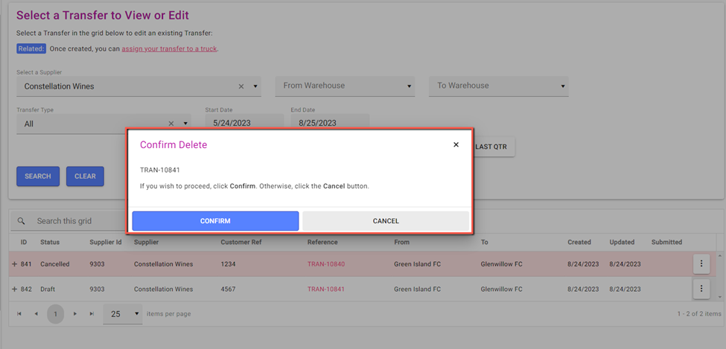Click the End Date field

click(330, 123)
